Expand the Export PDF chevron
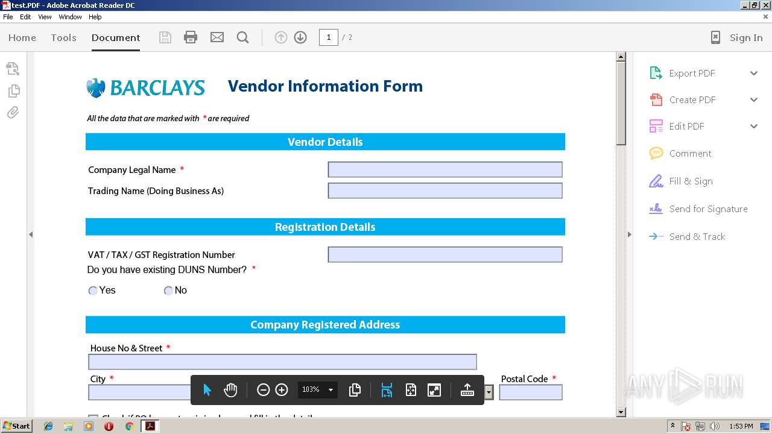The width and height of the screenshot is (772, 434). (754, 74)
